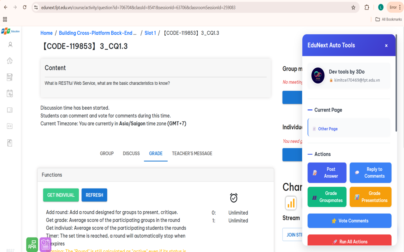The height and width of the screenshot is (252, 404).
Task: Open the TEACHER'S MESSAGE tab
Action: pyautogui.click(x=192, y=153)
